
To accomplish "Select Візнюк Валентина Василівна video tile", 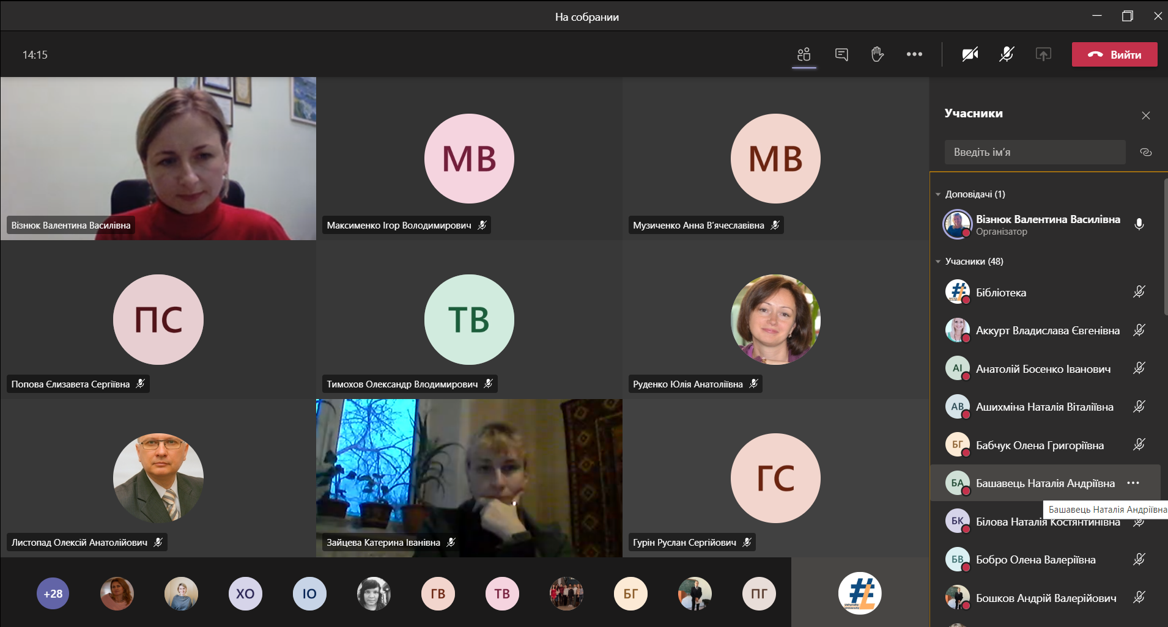I will (158, 158).
